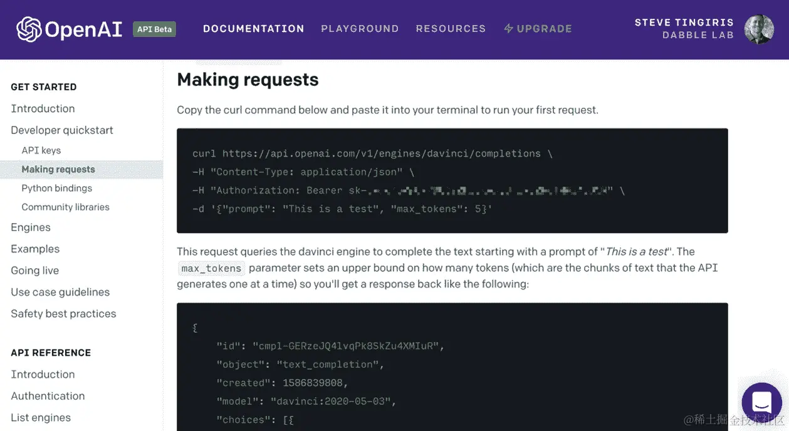This screenshot has width=789, height=431.
Task: Click the Steve Tingiris profile avatar
Action: click(759, 28)
